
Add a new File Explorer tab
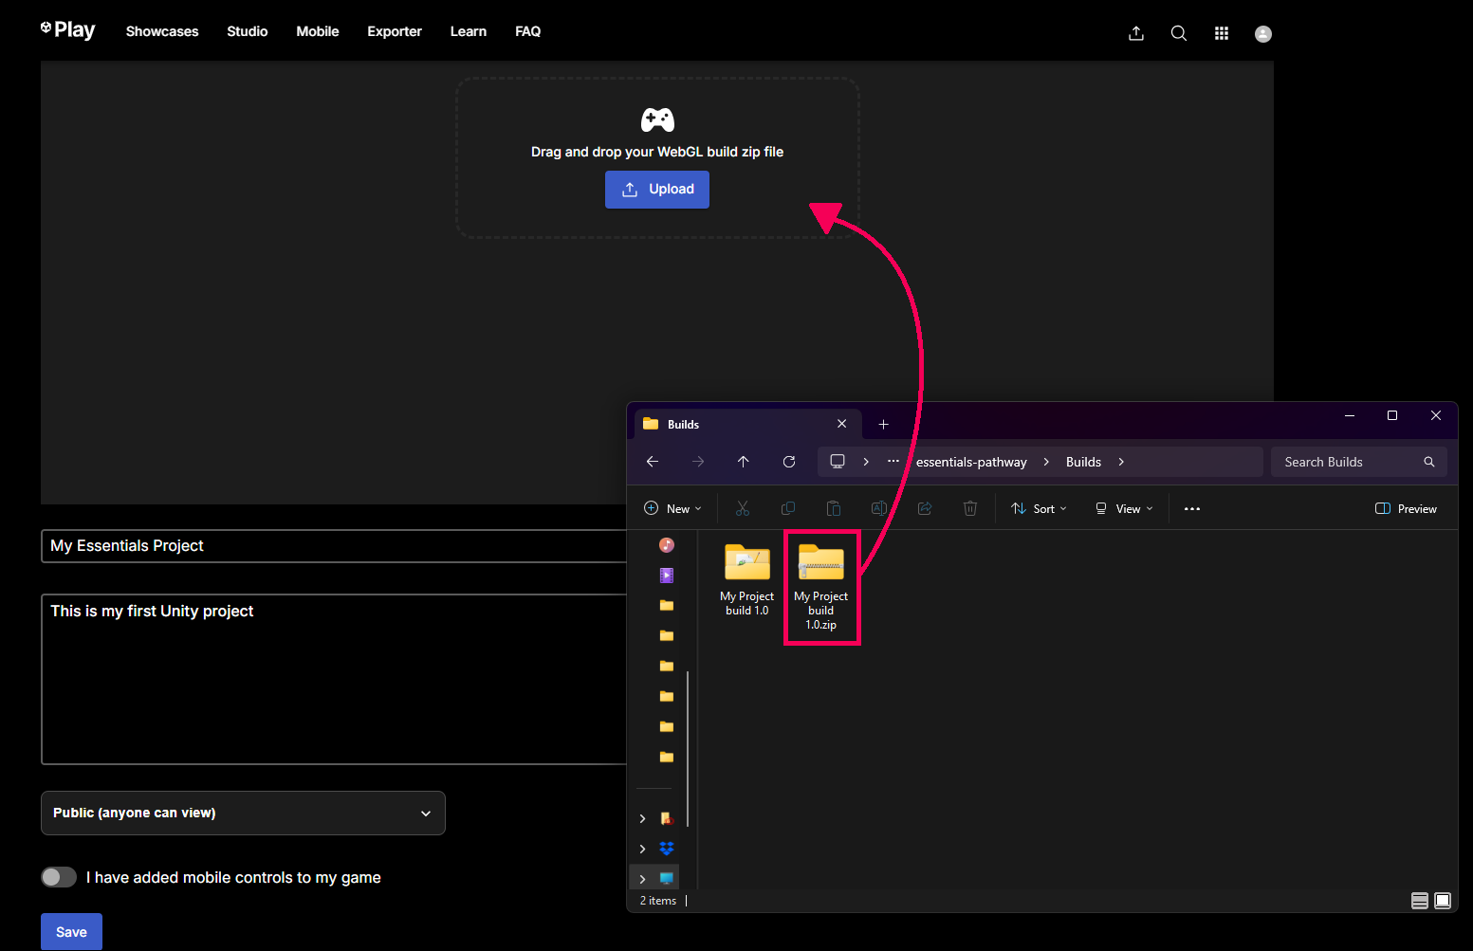(x=883, y=424)
